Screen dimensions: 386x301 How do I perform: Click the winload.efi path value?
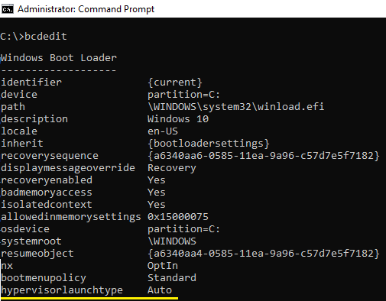click(236, 107)
